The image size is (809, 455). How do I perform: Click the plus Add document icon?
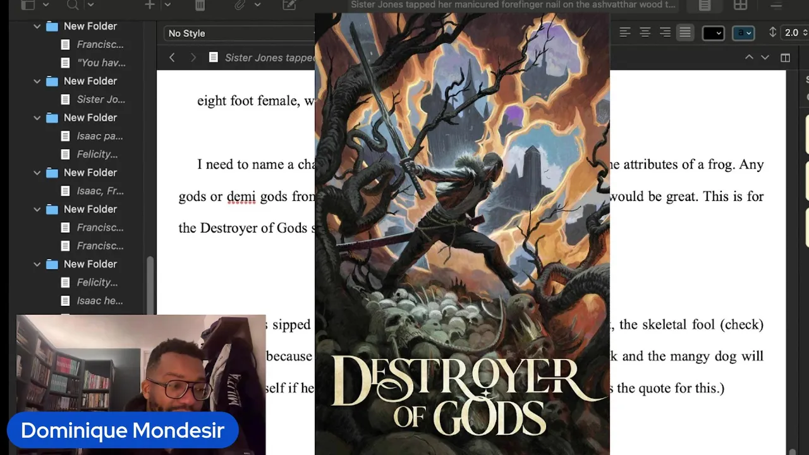(150, 5)
